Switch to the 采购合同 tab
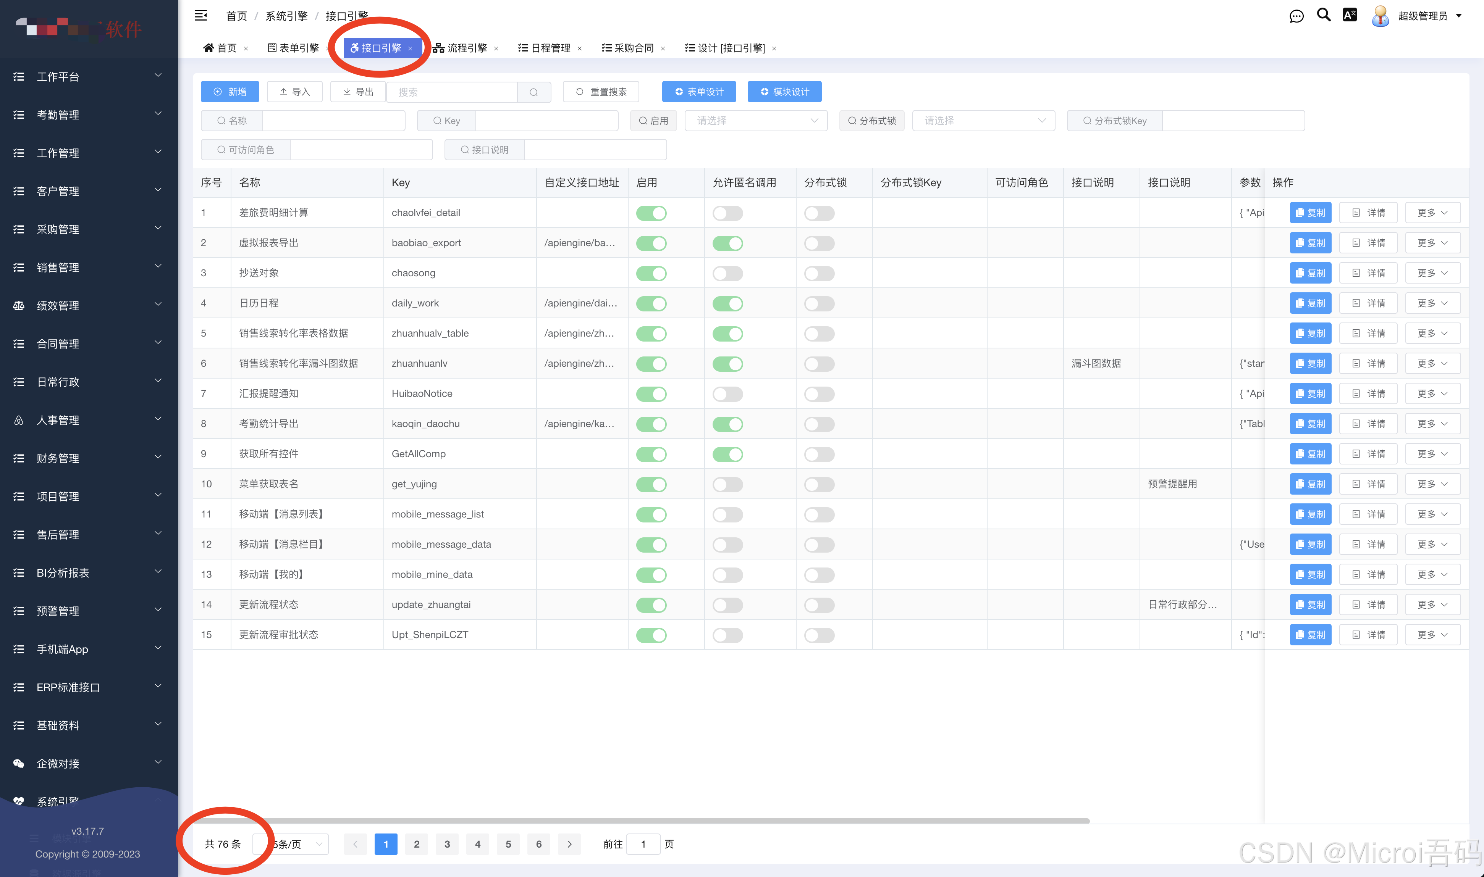1484x877 pixels. (x=628, y=48)
